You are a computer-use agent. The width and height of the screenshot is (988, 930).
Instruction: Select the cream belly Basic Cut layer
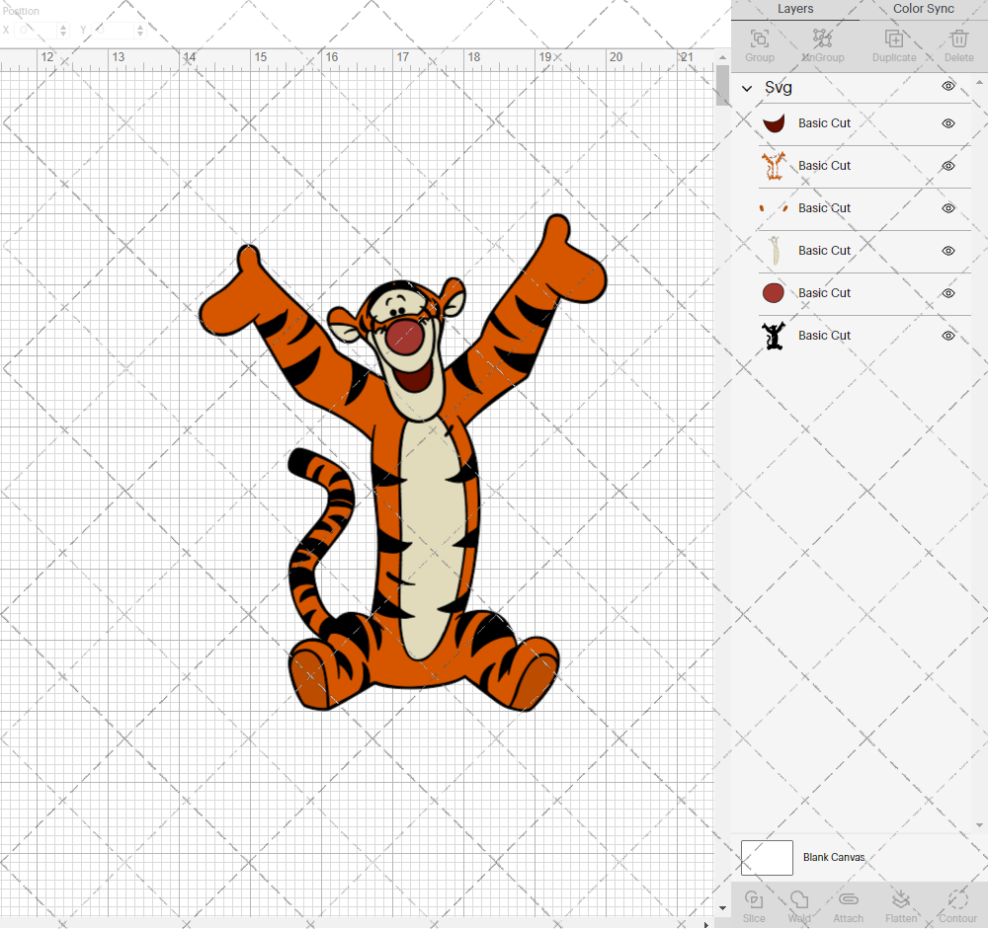click(824, 251)
